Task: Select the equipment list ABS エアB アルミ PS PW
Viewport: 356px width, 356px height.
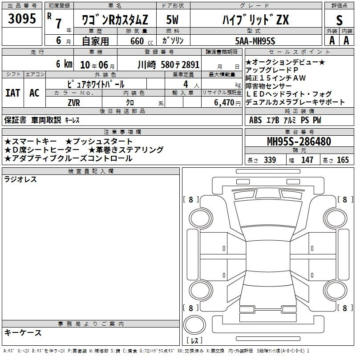Action: click(285, 120)
